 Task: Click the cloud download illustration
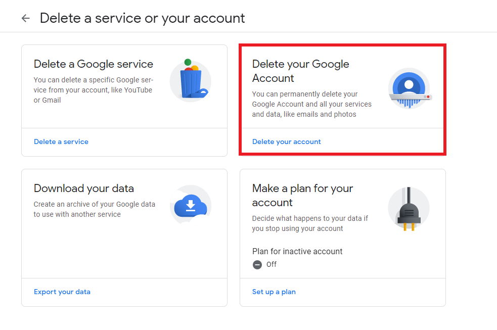(x=190, y=205)
